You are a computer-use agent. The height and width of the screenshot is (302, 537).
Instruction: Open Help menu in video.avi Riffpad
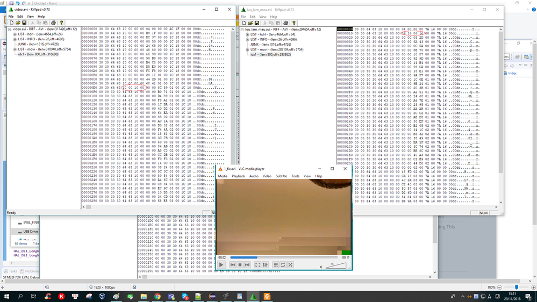[41, 17]
